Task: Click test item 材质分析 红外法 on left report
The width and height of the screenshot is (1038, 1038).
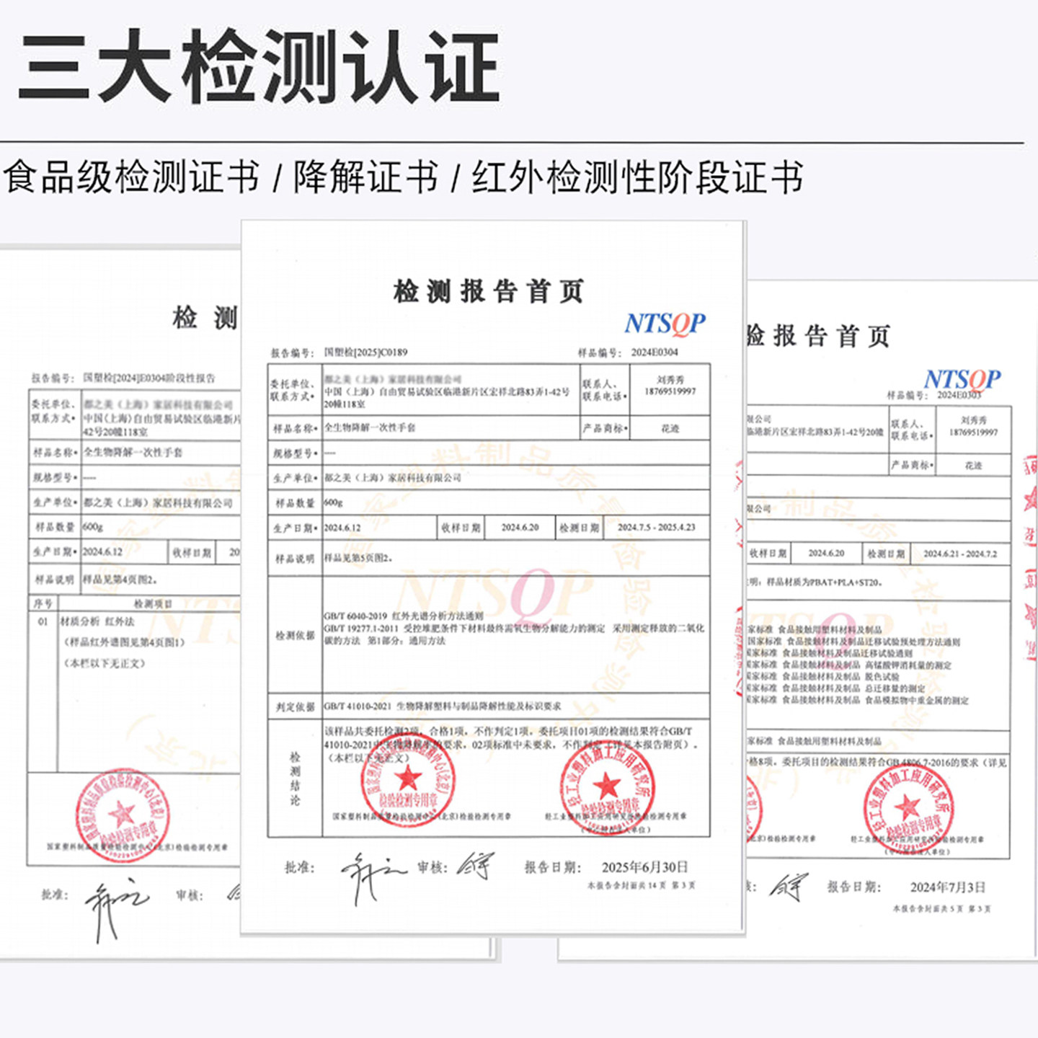Action: pos(97,621)
